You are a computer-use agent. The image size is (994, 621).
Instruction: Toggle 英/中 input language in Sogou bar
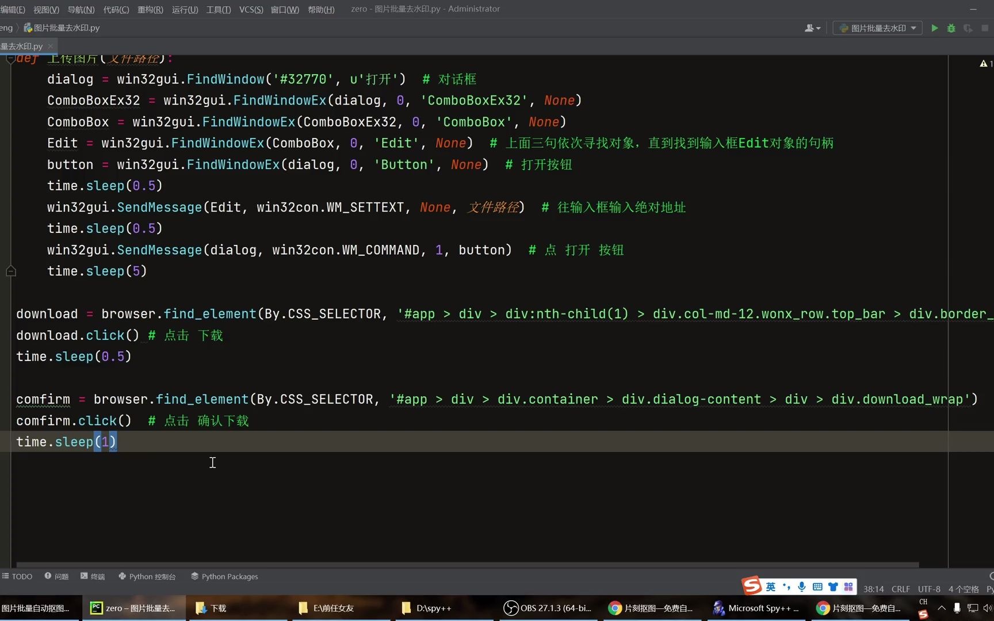771,586
